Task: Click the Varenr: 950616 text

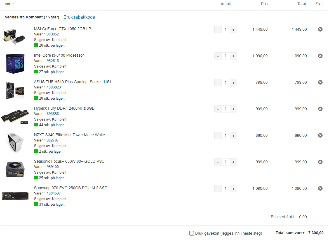Action: click(x=46, y=61)
